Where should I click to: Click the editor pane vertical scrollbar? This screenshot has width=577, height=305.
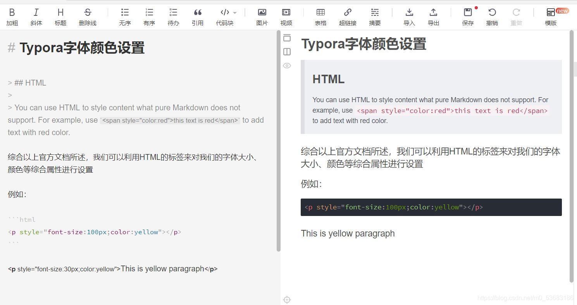(279, 141)
